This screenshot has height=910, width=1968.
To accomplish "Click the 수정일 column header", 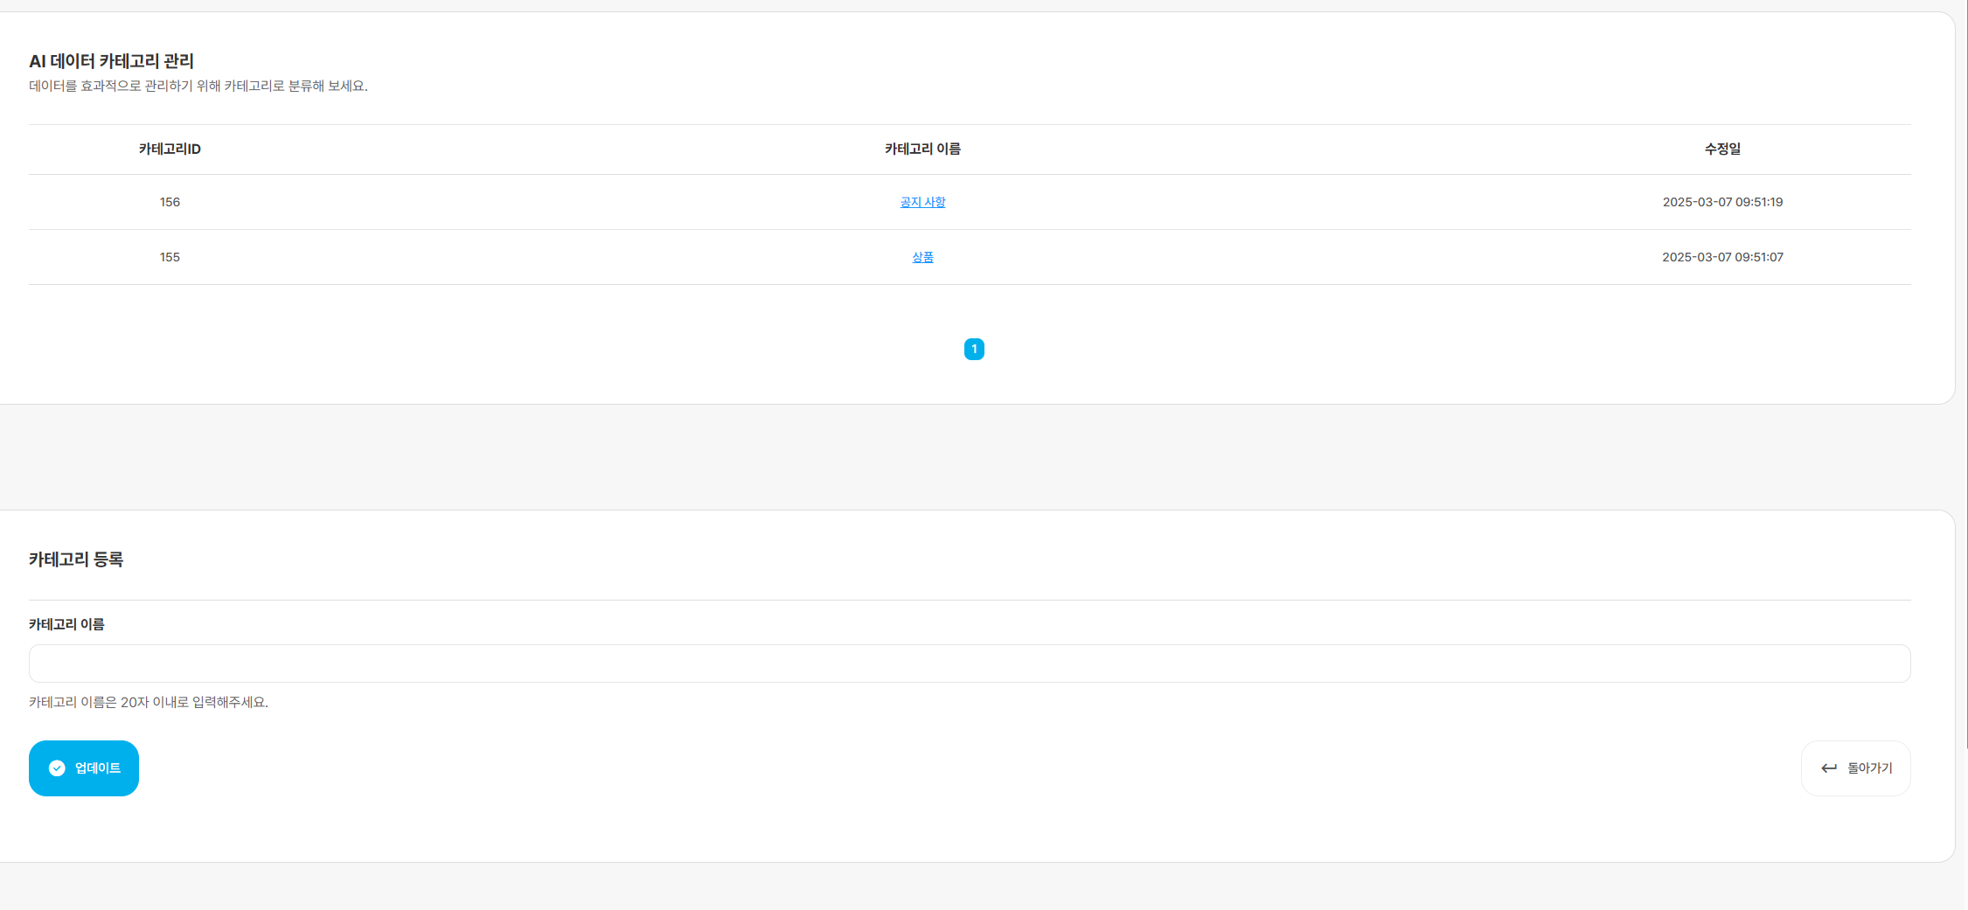I will [x=1722, y=149].
